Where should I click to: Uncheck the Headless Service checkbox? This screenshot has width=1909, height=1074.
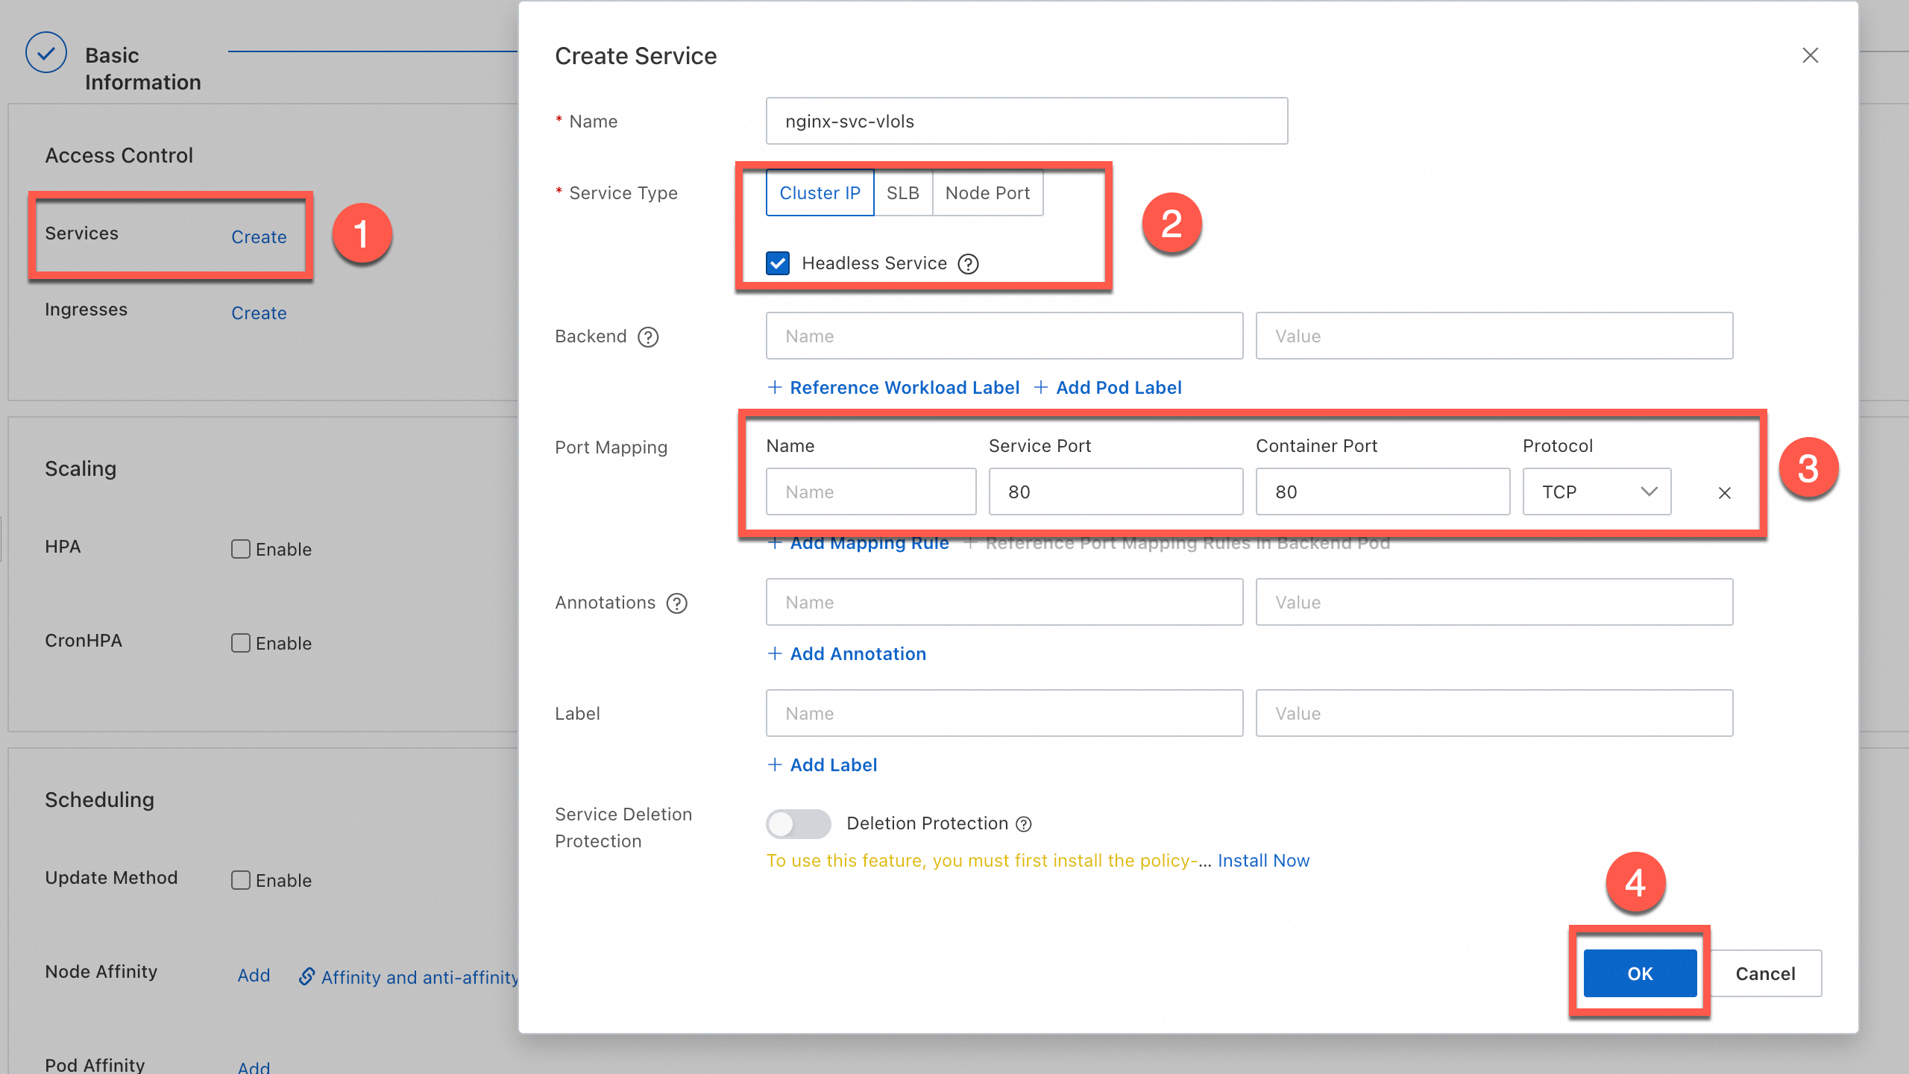click(778, 263)
